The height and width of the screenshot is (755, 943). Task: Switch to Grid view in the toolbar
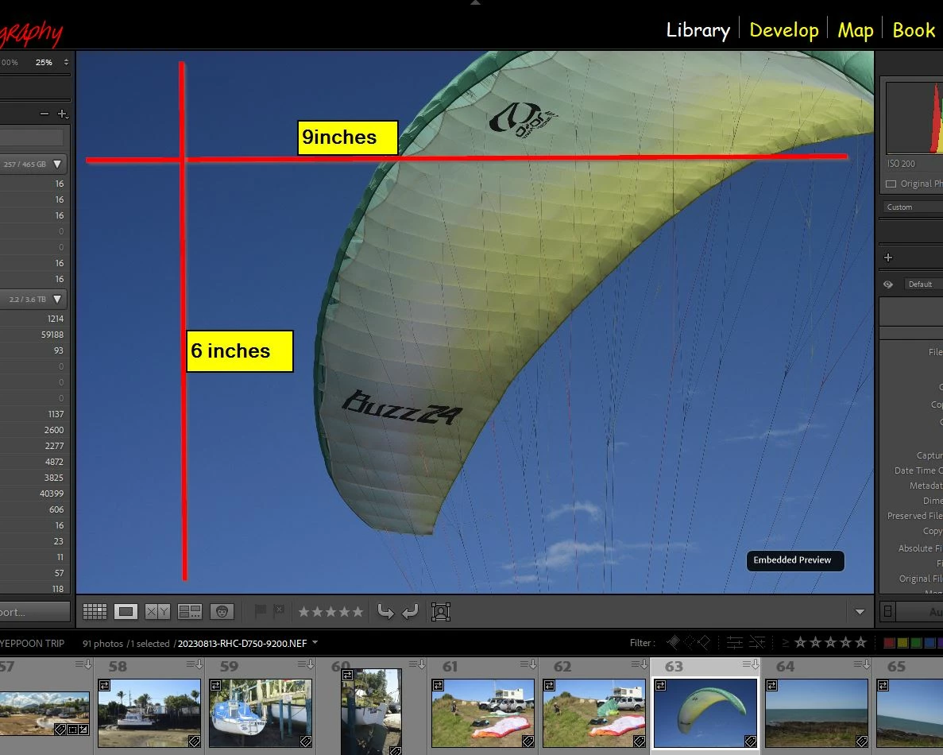95,612
